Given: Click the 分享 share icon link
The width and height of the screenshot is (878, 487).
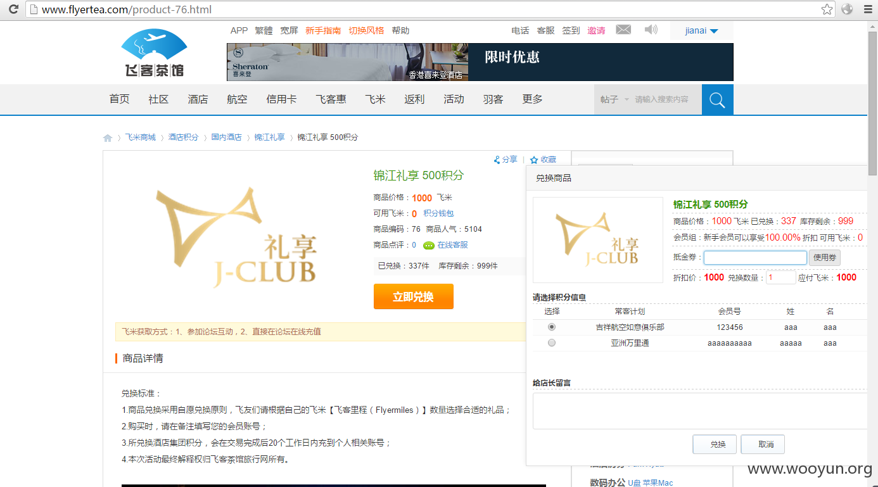Looking at the screenshot, I should [506, 160].
